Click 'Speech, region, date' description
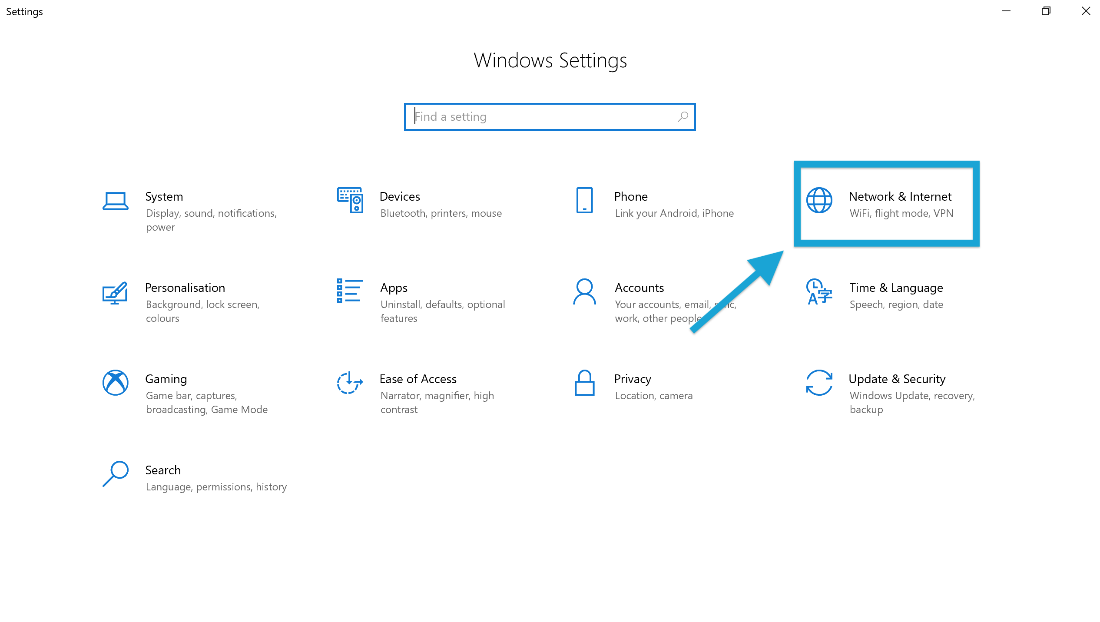Image resolution: width=1100 pixels, height=622 pixels. click(896, 304)
